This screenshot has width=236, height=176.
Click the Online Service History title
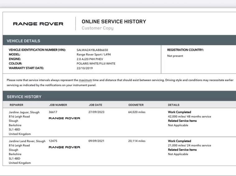pyautogui.click(x=114, y=21)
